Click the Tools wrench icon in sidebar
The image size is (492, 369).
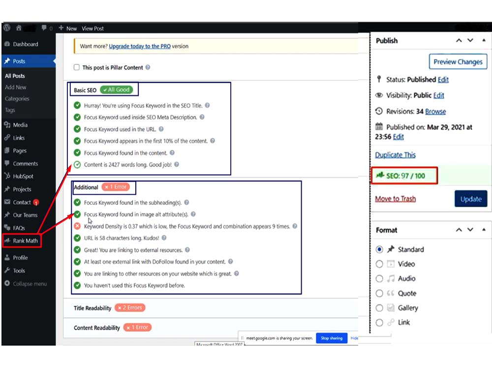click(7, 271)
